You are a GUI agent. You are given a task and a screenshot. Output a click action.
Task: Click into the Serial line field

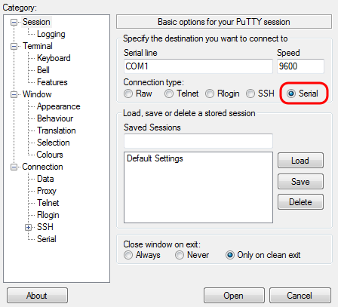click(198, 66)
